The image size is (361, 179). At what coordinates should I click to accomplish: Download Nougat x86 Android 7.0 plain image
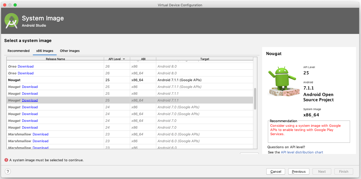coord(30,128)
